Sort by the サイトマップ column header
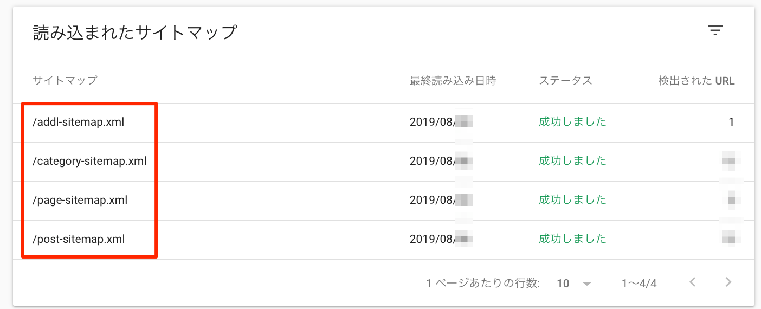 pyautogui.click(x=65, y=81)
